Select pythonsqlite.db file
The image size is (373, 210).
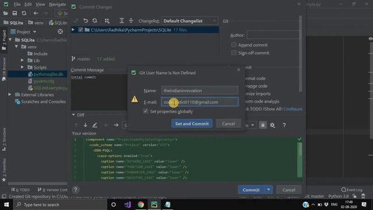[45, 74]
